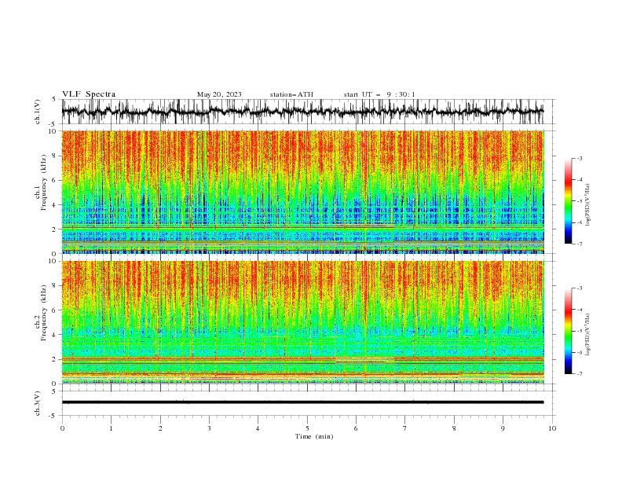622x481 pixels.
Task: Click the x-axis tick label "5"
Action: tap(307, 428)
